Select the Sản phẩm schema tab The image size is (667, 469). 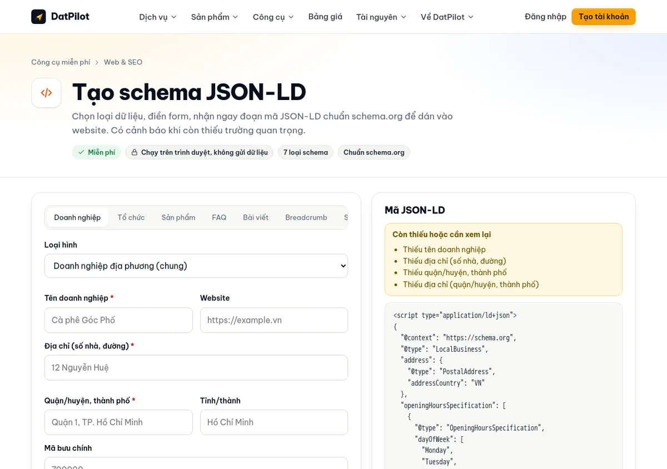[x=178, y=217]
